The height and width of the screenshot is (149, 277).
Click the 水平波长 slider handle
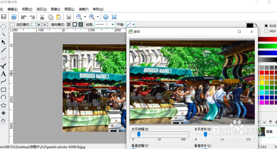click(206, 135)
